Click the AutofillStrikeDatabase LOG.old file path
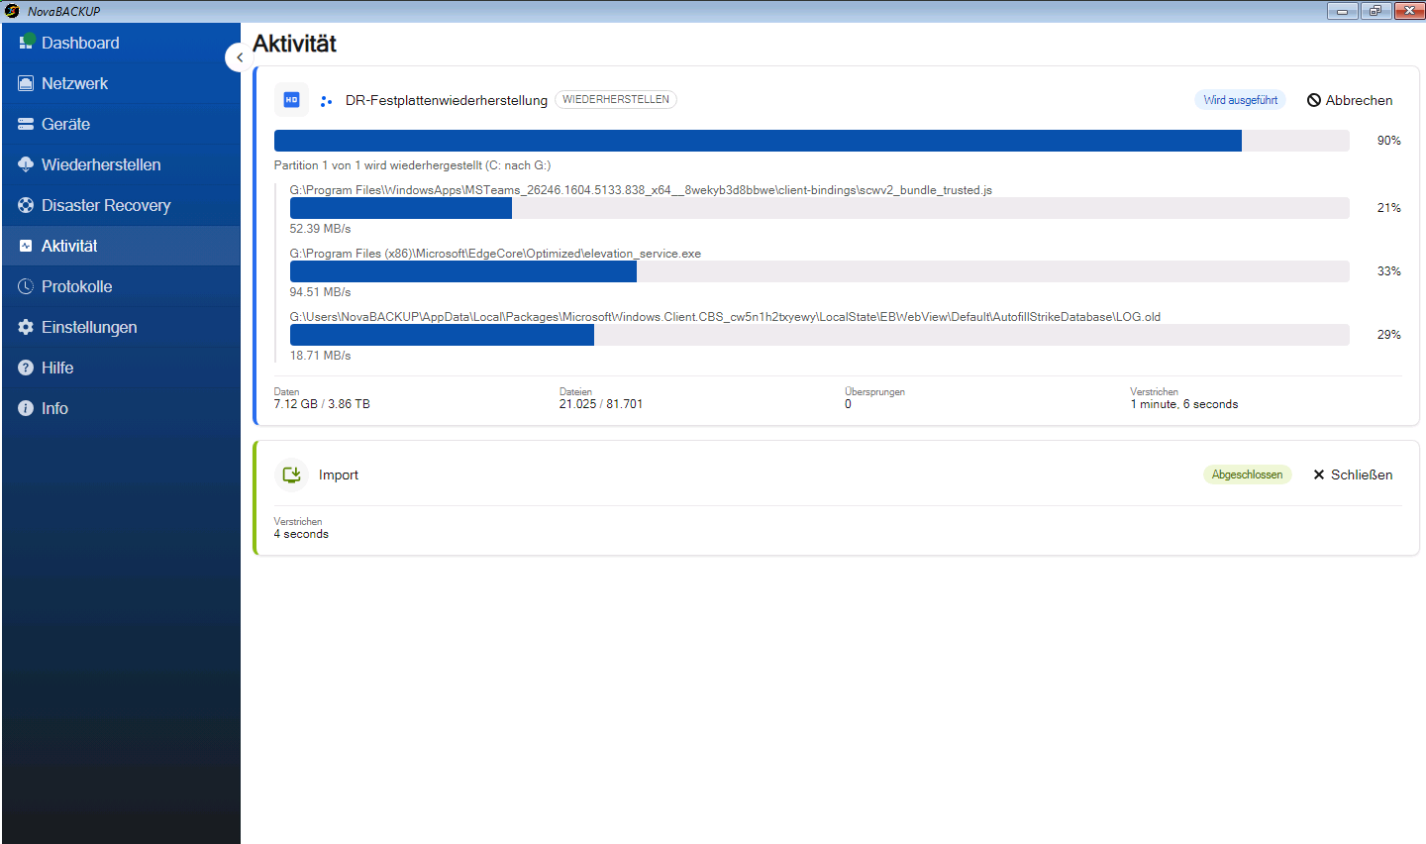This screenshot has width=1426, height=844. tap(725, 316)
